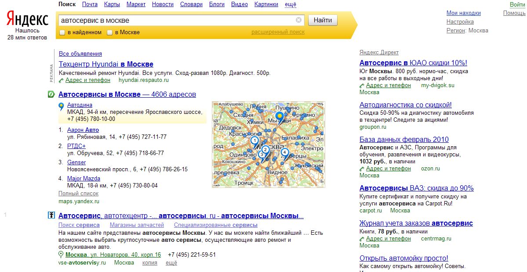Open the Major Mazda listing

click(x=84, y=179)
